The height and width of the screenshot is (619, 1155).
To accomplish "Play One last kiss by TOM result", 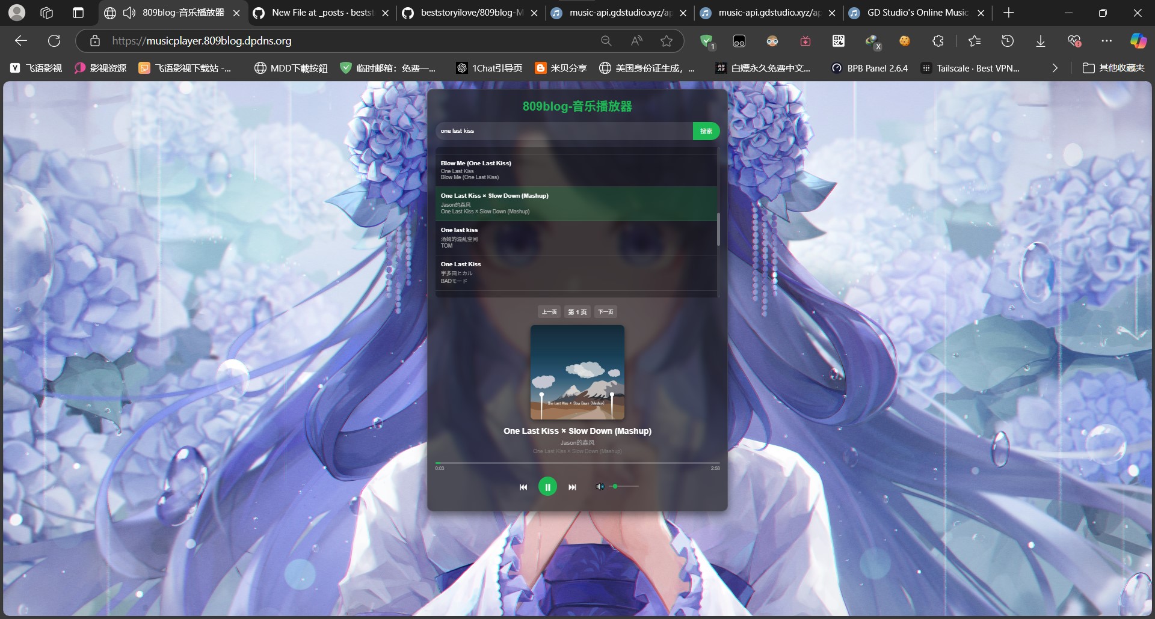I will [576, 238].
